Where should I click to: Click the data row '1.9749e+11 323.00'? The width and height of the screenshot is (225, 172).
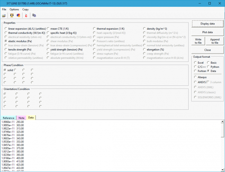[13, 132]
